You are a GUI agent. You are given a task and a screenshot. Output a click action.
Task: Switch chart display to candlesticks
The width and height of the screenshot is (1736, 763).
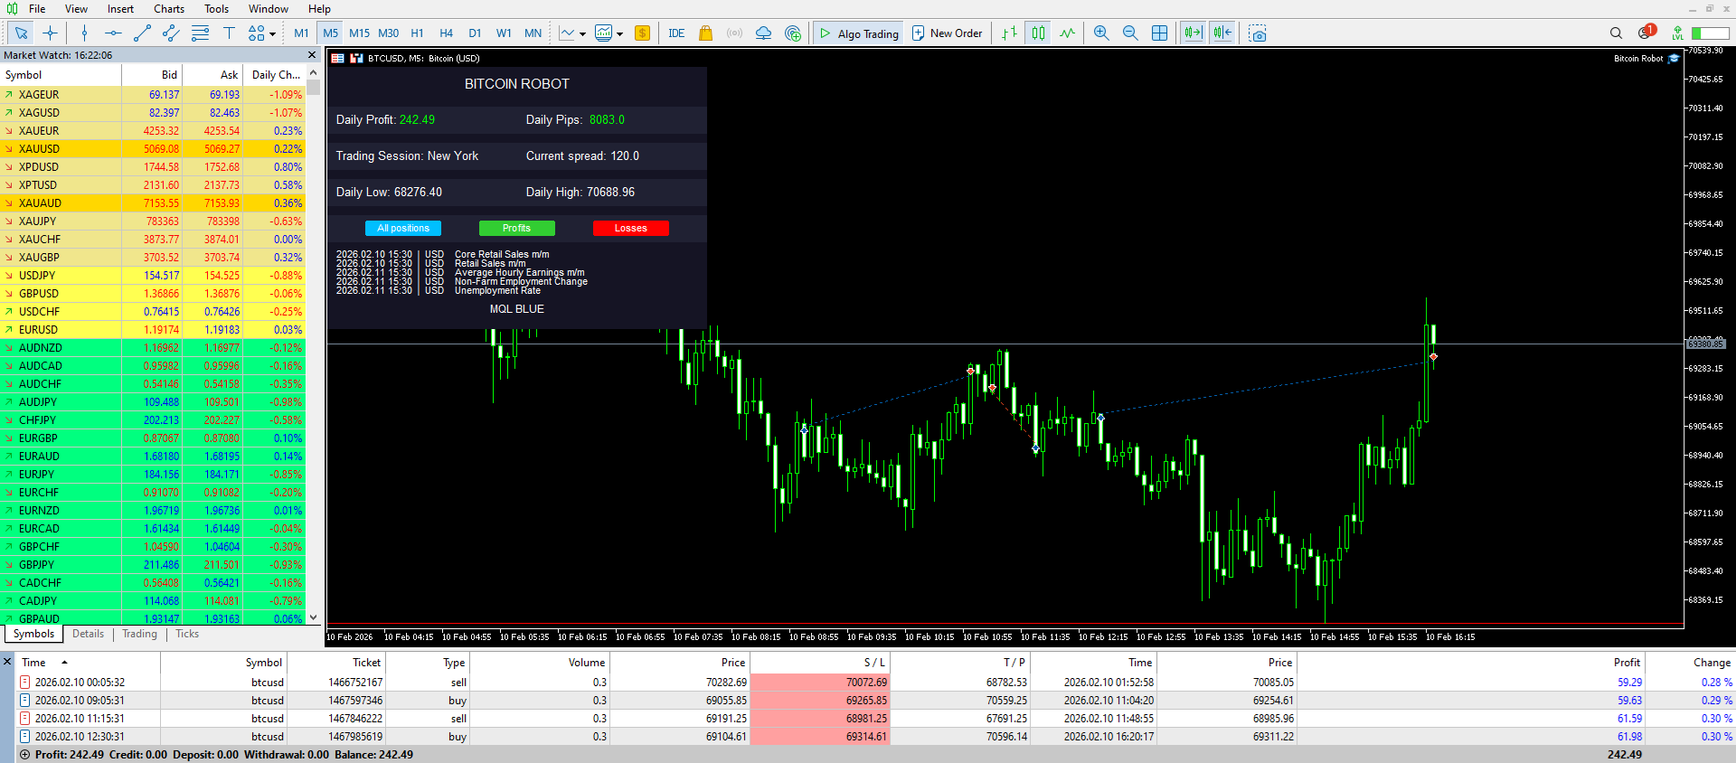point(1038,33)
